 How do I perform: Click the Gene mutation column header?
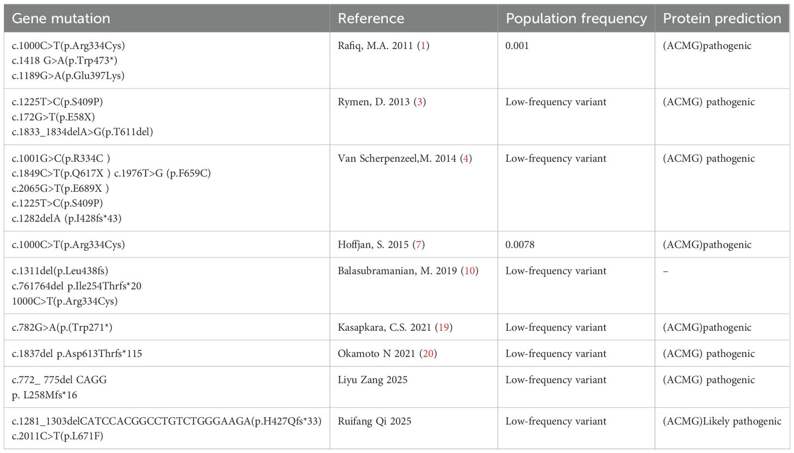61,18
